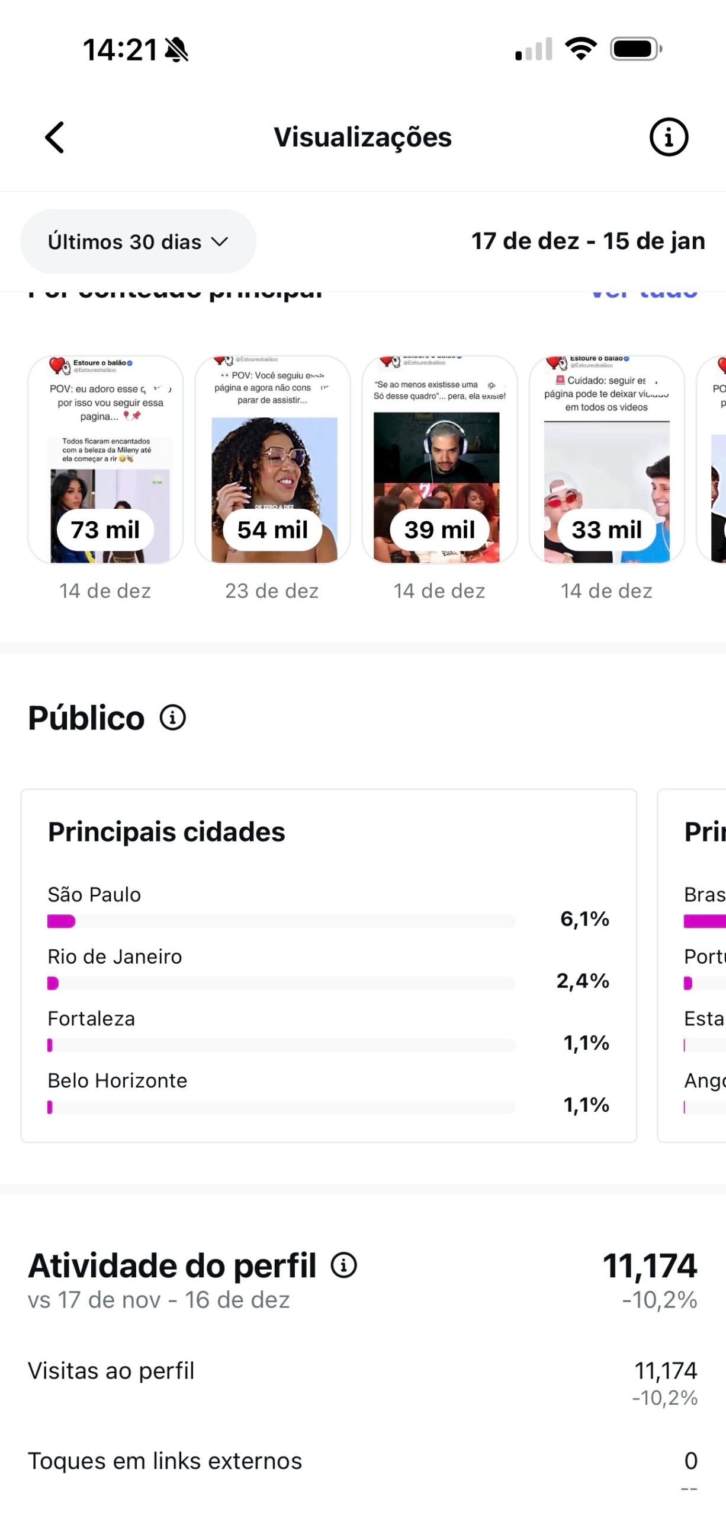Tap the Rio de Janeiro percentage bar
The width and height of the screenshot is (726, 1518).
pos(281,983)
